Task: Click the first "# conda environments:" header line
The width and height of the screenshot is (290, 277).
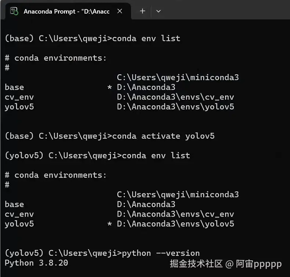Action: 56,58
